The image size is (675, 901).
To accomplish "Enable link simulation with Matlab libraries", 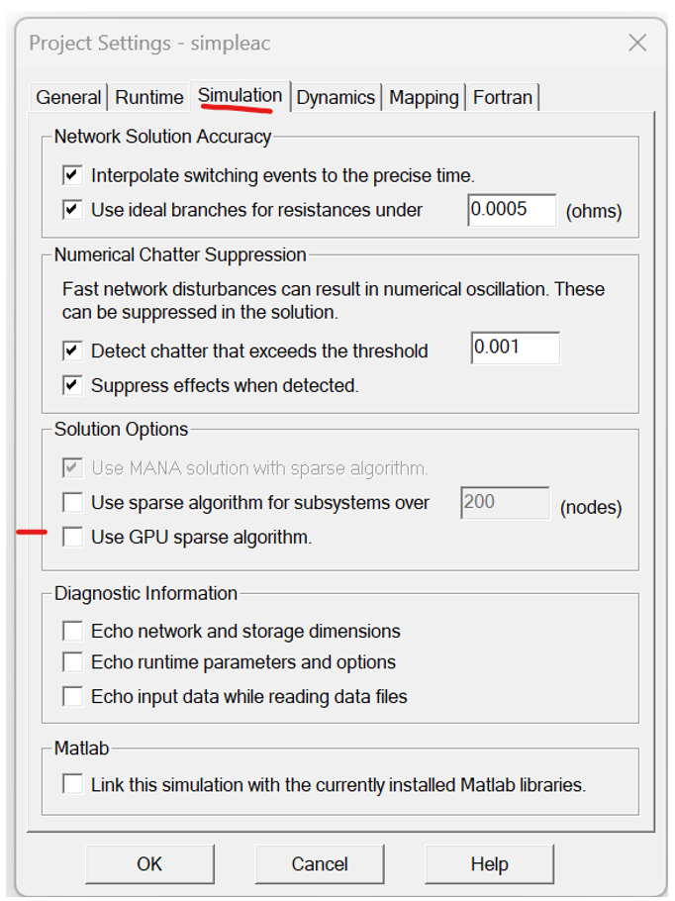I will click(x=72, y=784).
